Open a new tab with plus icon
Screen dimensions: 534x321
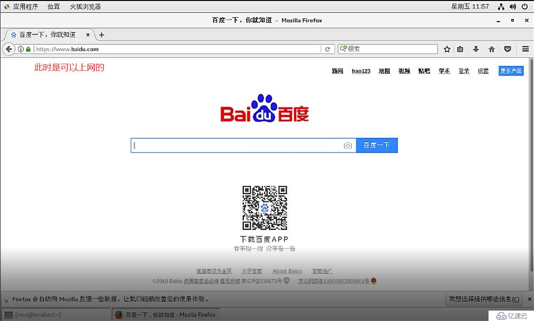[101, 35]
